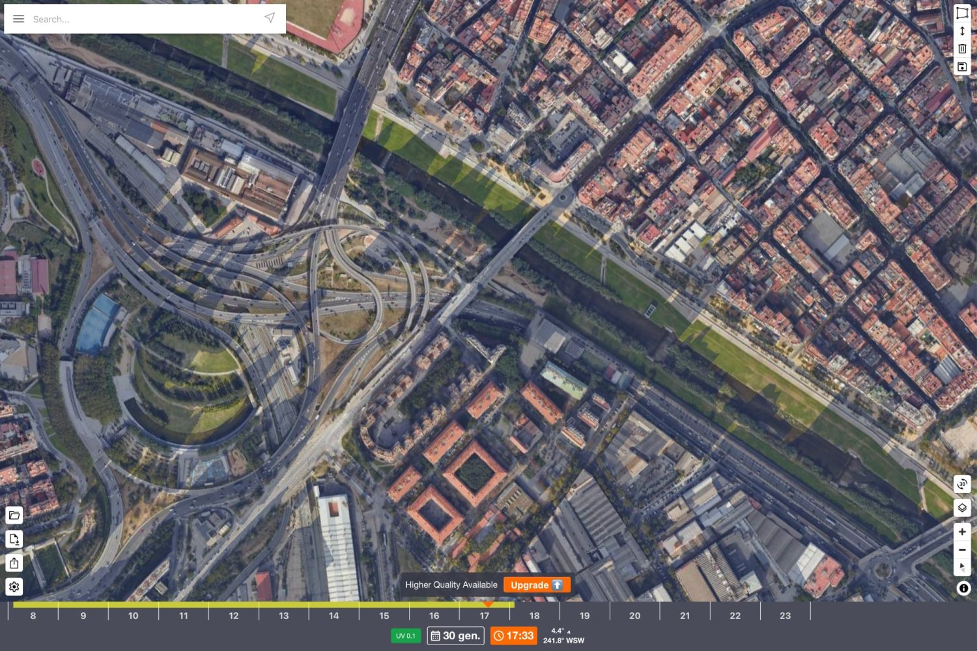This screenshot has height=651, width=977.
Task: Click the trash icon to delete drawings
Action: coord(962,48)
